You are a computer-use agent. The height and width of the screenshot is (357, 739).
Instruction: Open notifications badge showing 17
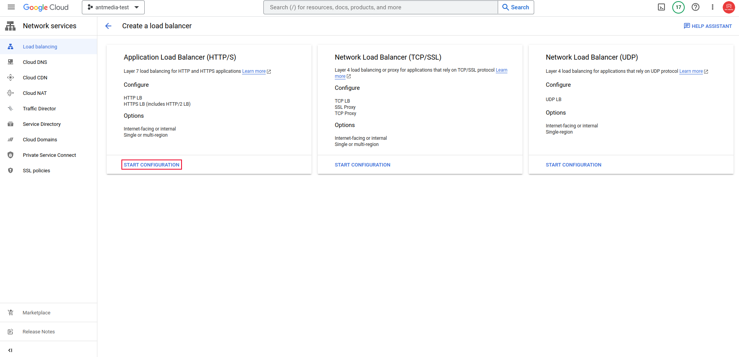[678, 7]
